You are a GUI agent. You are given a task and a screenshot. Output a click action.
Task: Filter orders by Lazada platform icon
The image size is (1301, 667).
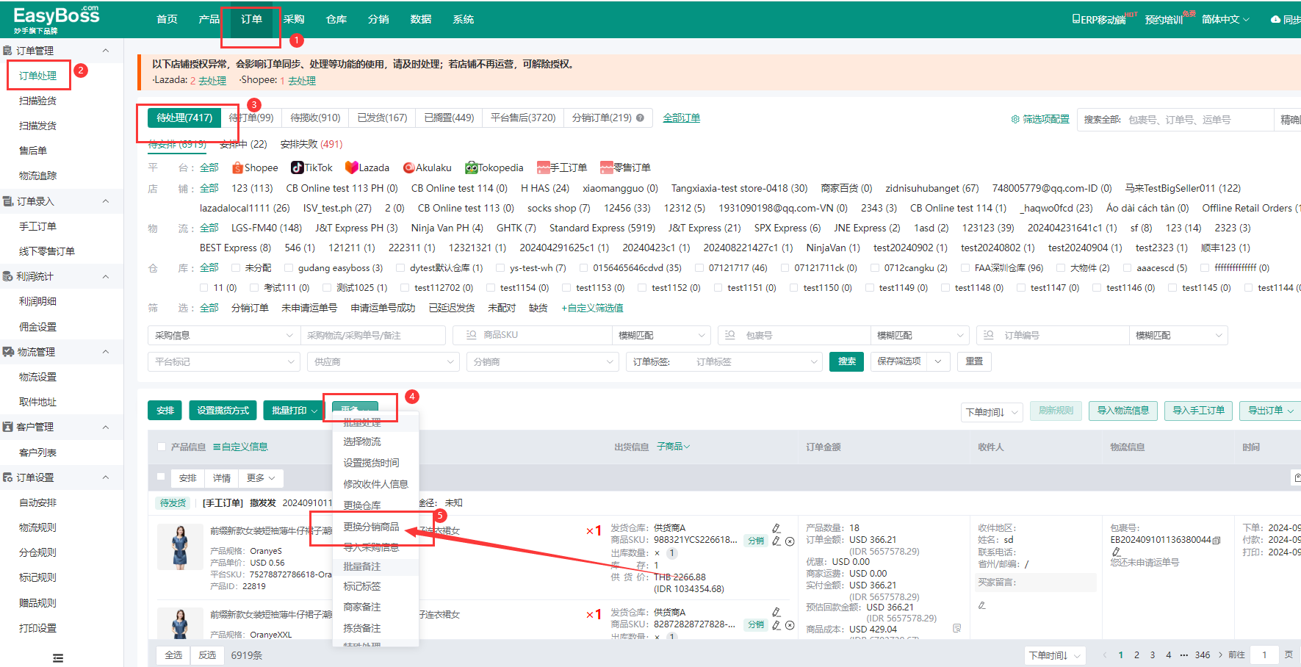coord(351,167)
